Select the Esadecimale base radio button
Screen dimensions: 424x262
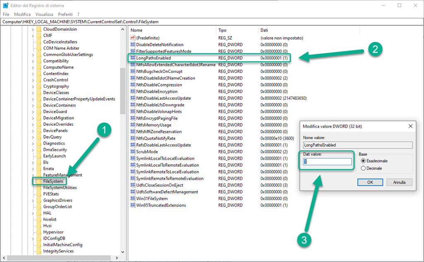click(x=364, y=161)
